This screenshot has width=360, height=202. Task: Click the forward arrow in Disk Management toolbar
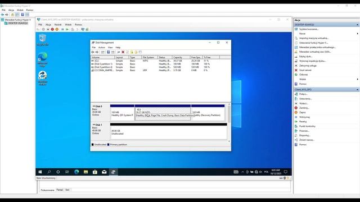tap(97, 52)
